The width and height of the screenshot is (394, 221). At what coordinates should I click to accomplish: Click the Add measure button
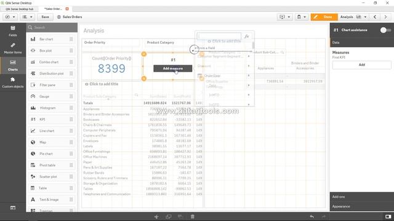coord(173,68)
